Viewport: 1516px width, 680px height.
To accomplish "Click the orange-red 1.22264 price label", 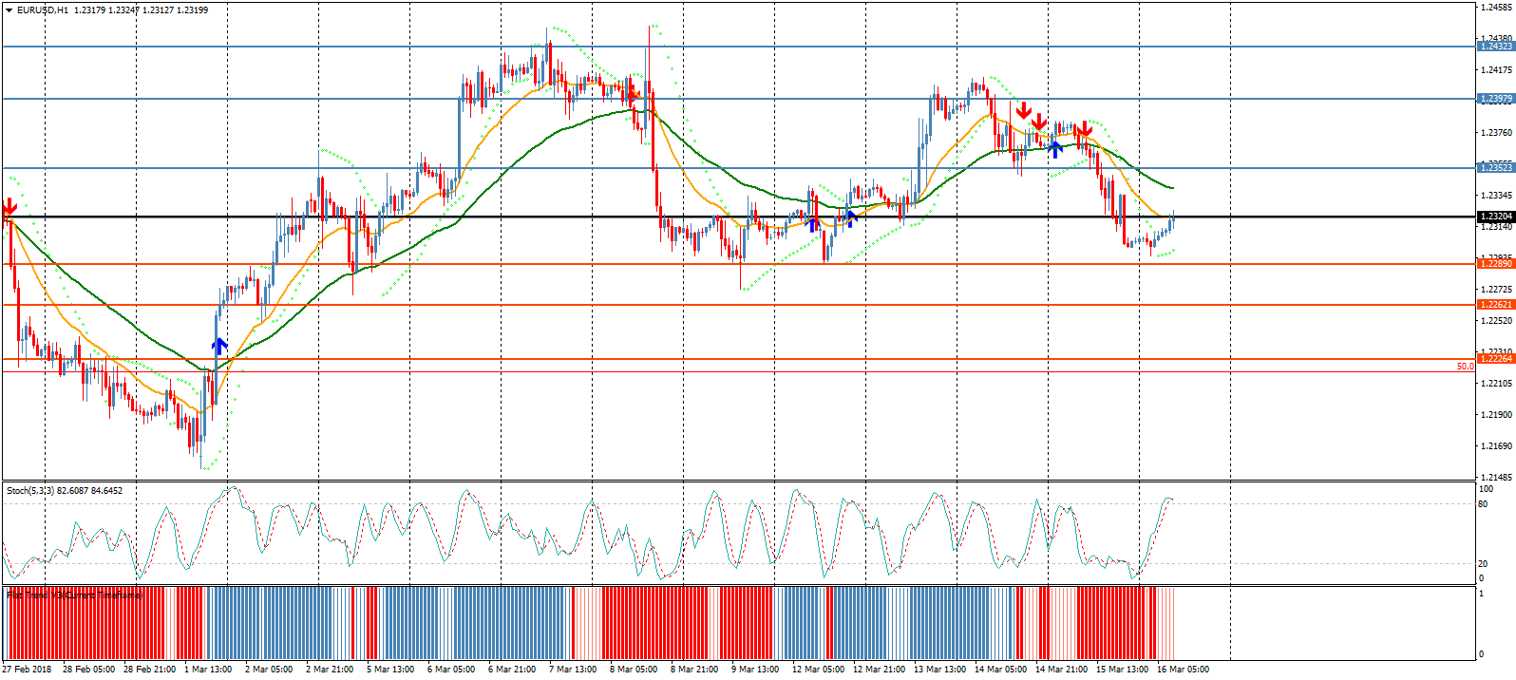I will [x=1495, y=359].
